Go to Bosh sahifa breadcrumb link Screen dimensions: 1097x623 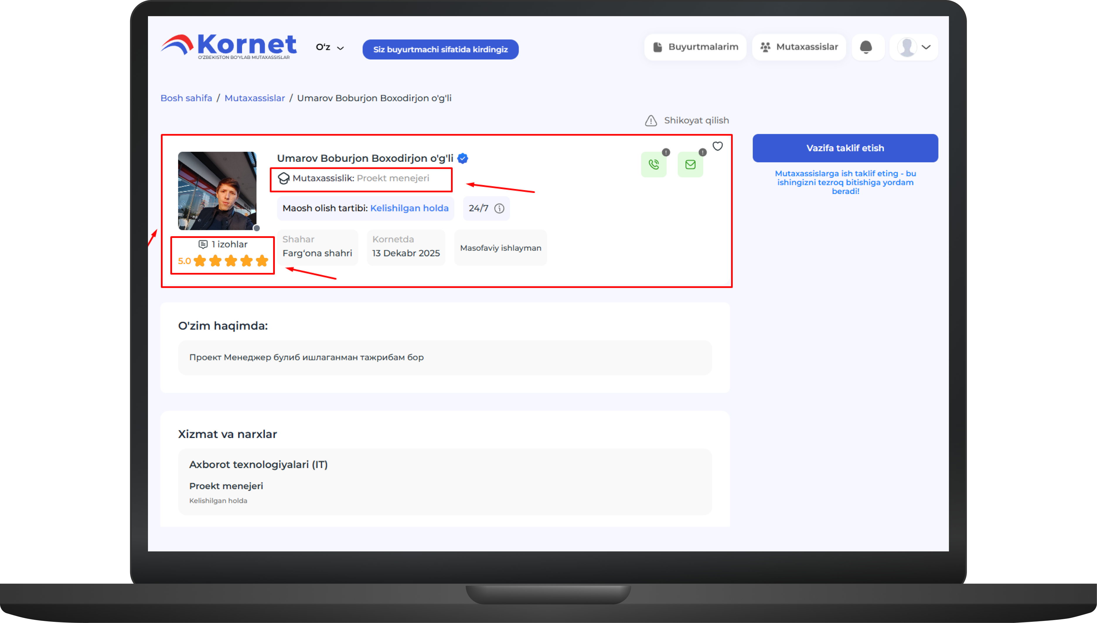coord(186,98)
